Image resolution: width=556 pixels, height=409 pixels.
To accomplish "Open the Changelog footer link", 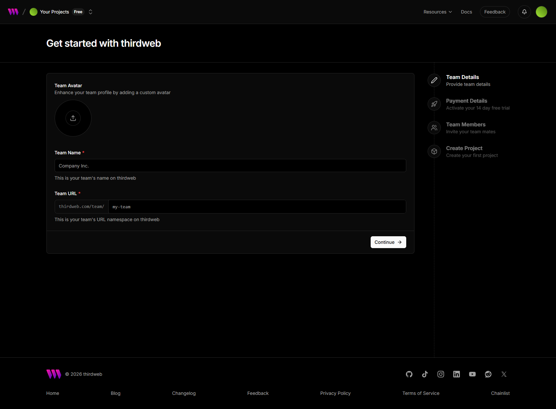I will [x=184, y=393].
